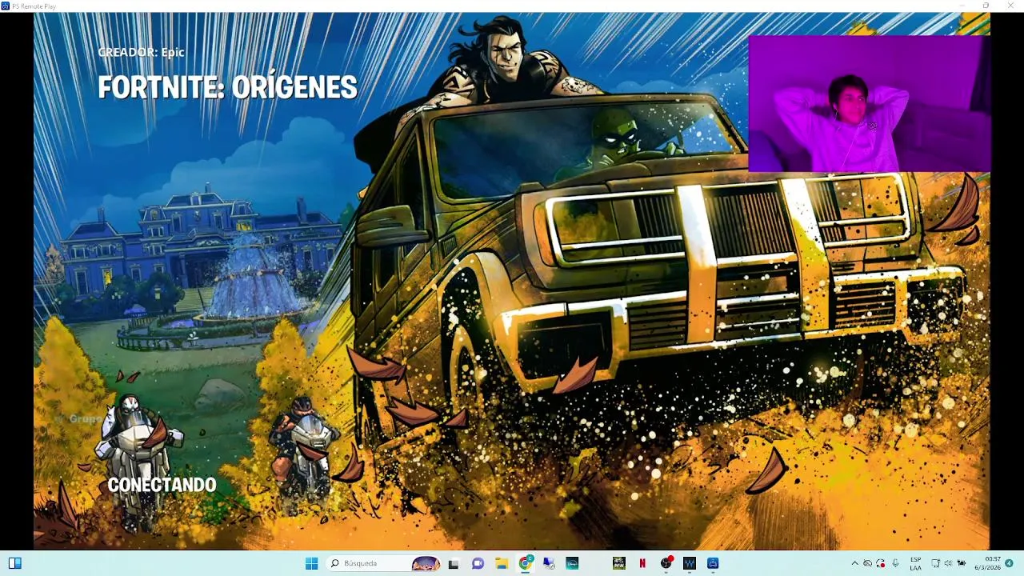Viewport: 1024px width, 576px height.
Task: Open the notification badge showing 4
Action: click(x=1010, y=563)
